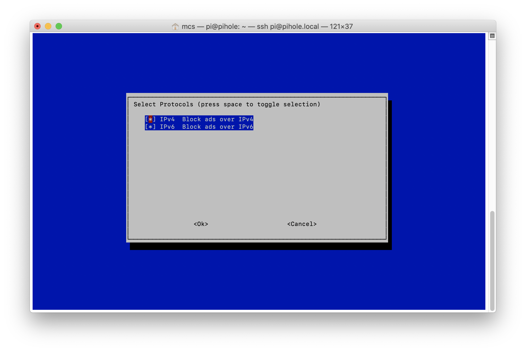Click Cancel to dismiss dialog

(x=301, y=224)
